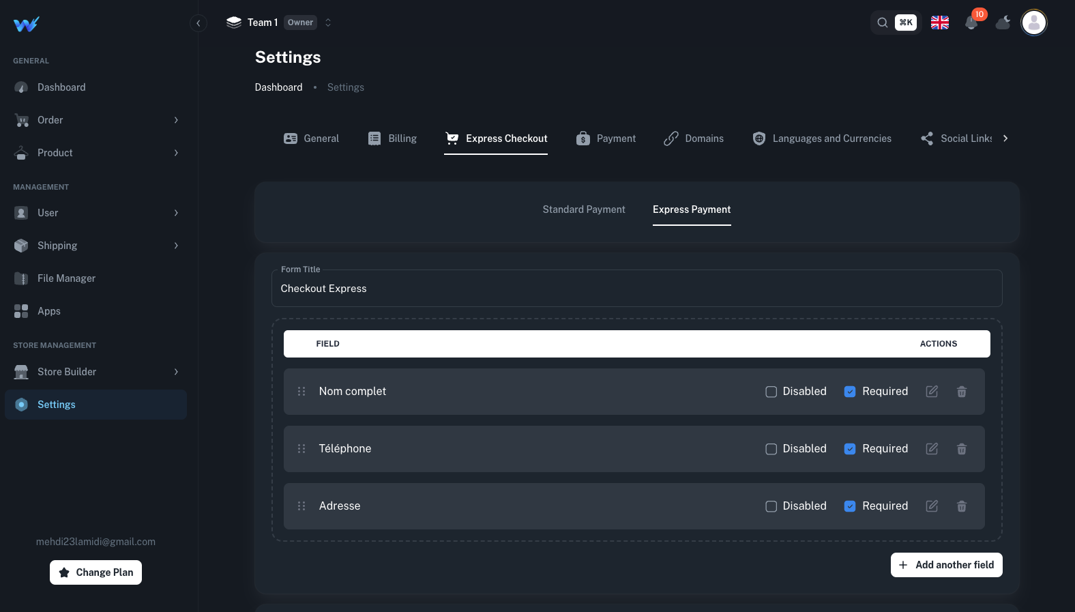Screen dimensions: 1075x612
Task: Edit the Nom complet field
Action: 932,392
